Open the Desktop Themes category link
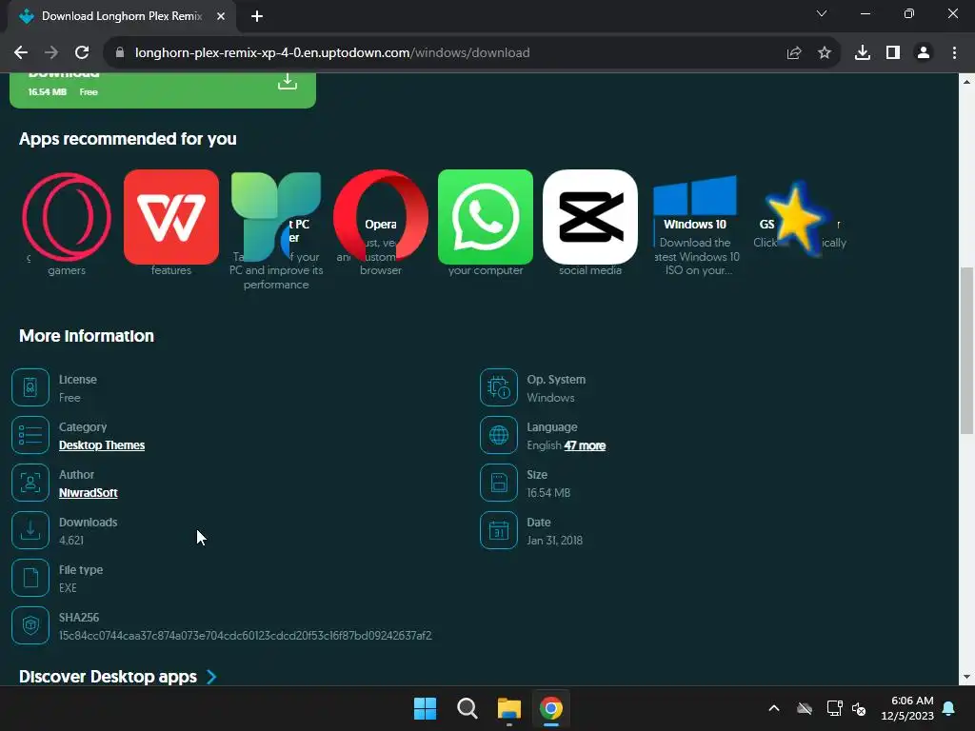Viewport: 975px width, 731px height. tap(102, 445)
